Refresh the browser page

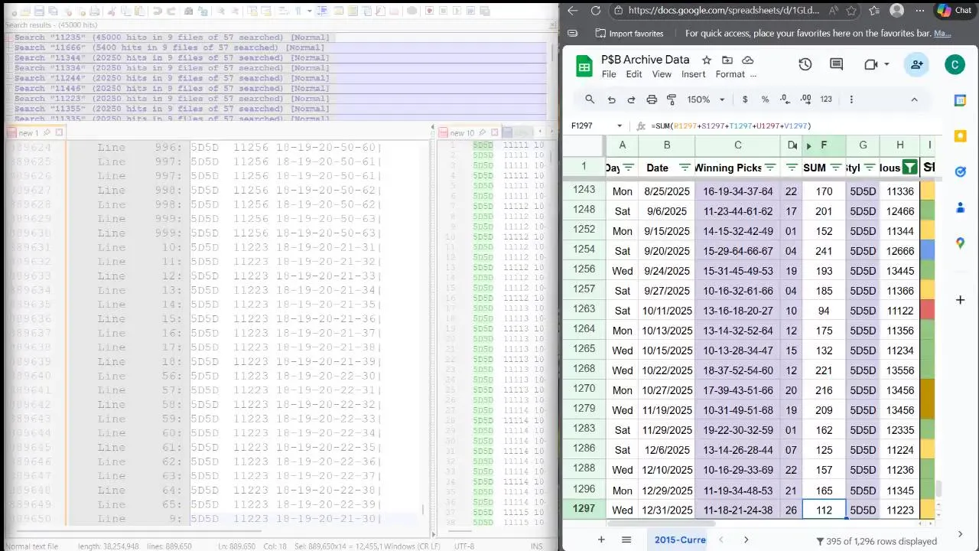(x=596, y=11)
